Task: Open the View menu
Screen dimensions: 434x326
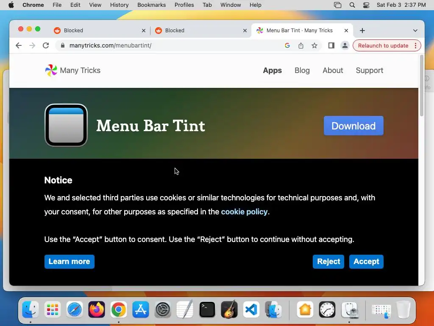Action: point(95,5)
